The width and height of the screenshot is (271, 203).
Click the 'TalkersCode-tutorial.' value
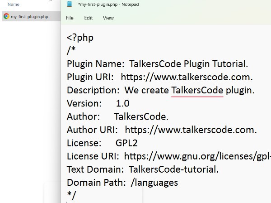pyautogui.click(x=173, y=169)
